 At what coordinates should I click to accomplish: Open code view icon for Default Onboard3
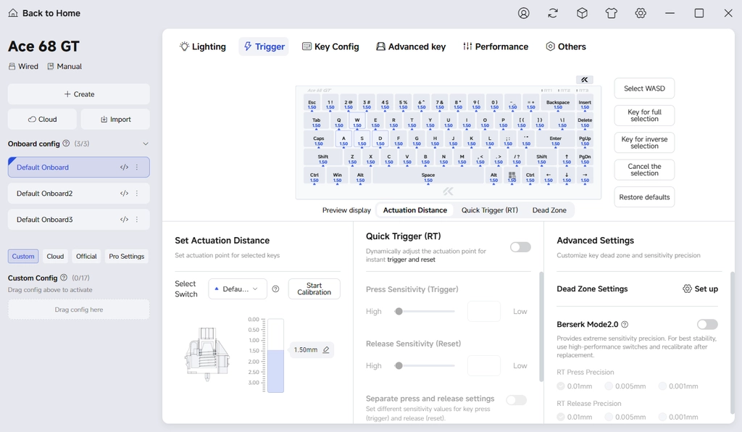click(124, 220)
